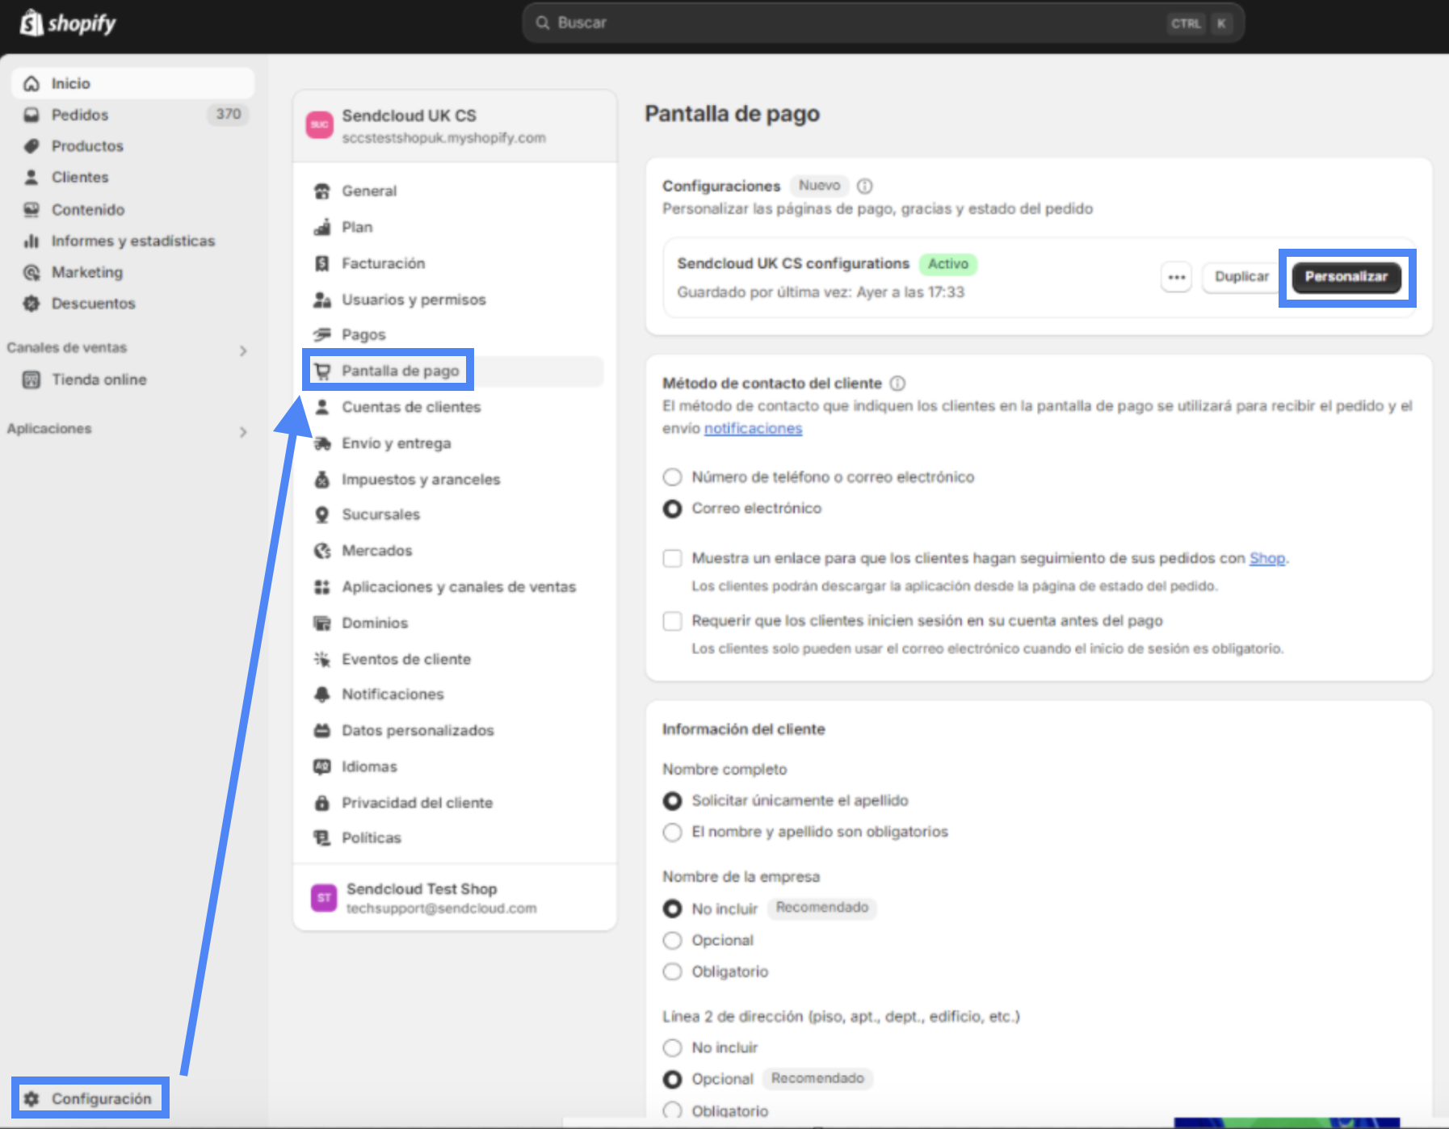This screenshot has width=1449, height=1129.
Task: Select El nombre y apellido son obligatorios
Action: click(672, 832)
